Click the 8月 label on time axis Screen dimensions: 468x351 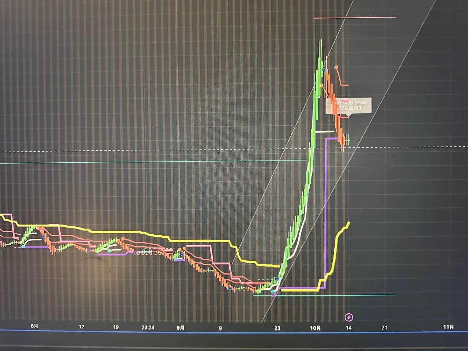pyautogui.click(x=34, y=326)
